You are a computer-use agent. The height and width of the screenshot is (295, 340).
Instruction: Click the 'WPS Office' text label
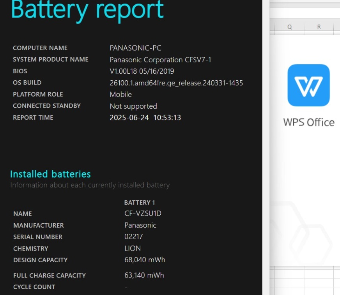pyautogui.click(x=309, y=122)
